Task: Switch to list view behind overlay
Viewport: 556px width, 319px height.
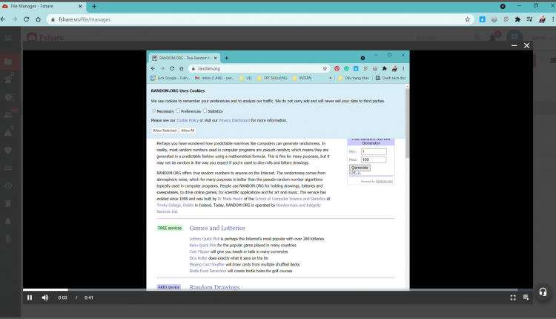Action: 552,61
